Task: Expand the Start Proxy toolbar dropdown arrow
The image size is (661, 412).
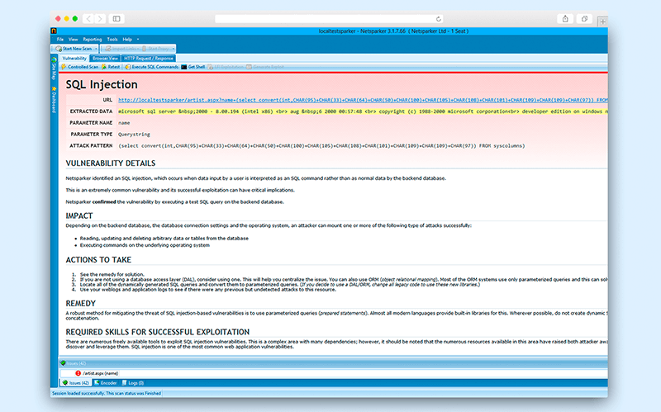Action: [173, 49]
